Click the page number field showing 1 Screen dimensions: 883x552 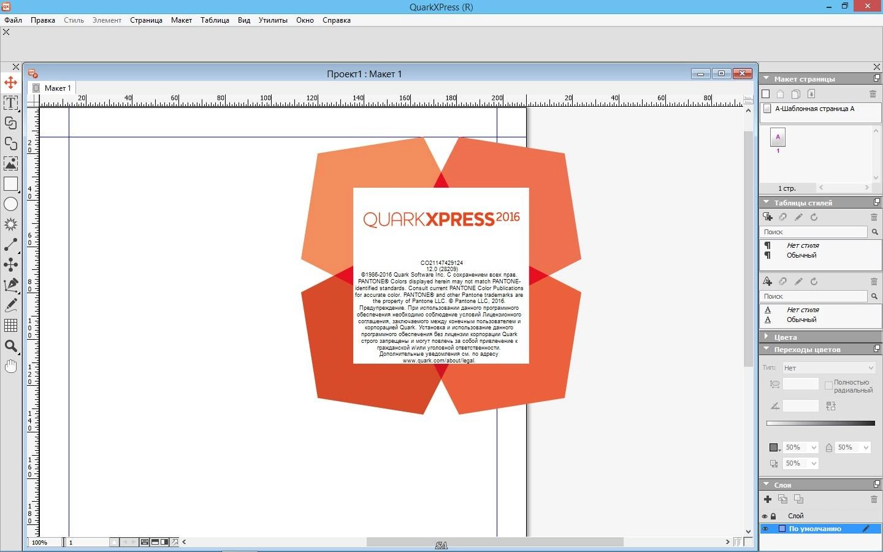(89, 542)
